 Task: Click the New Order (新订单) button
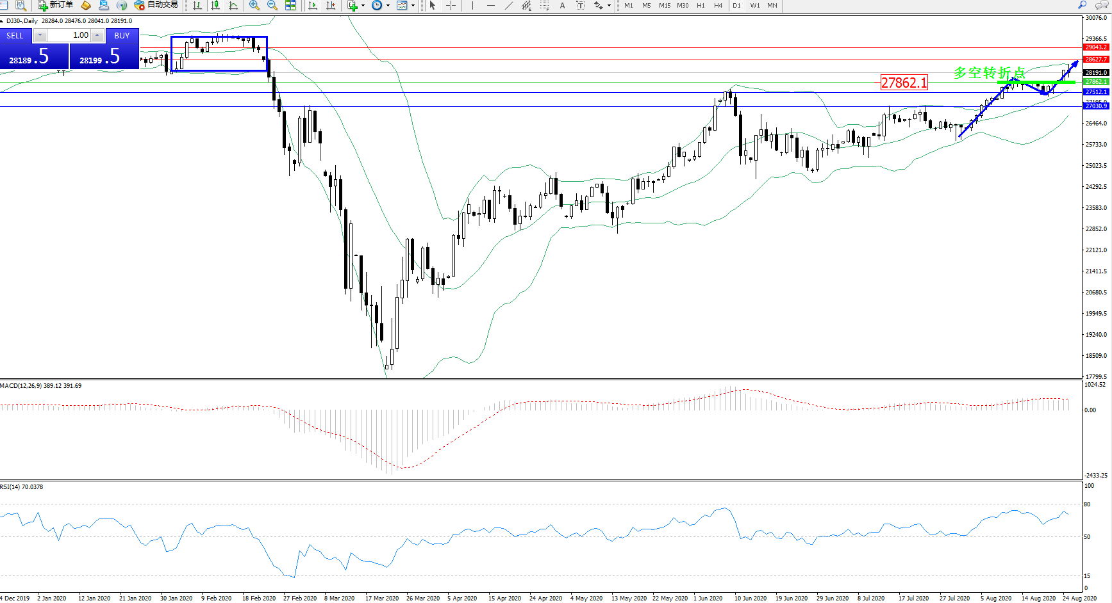point(55,5)
